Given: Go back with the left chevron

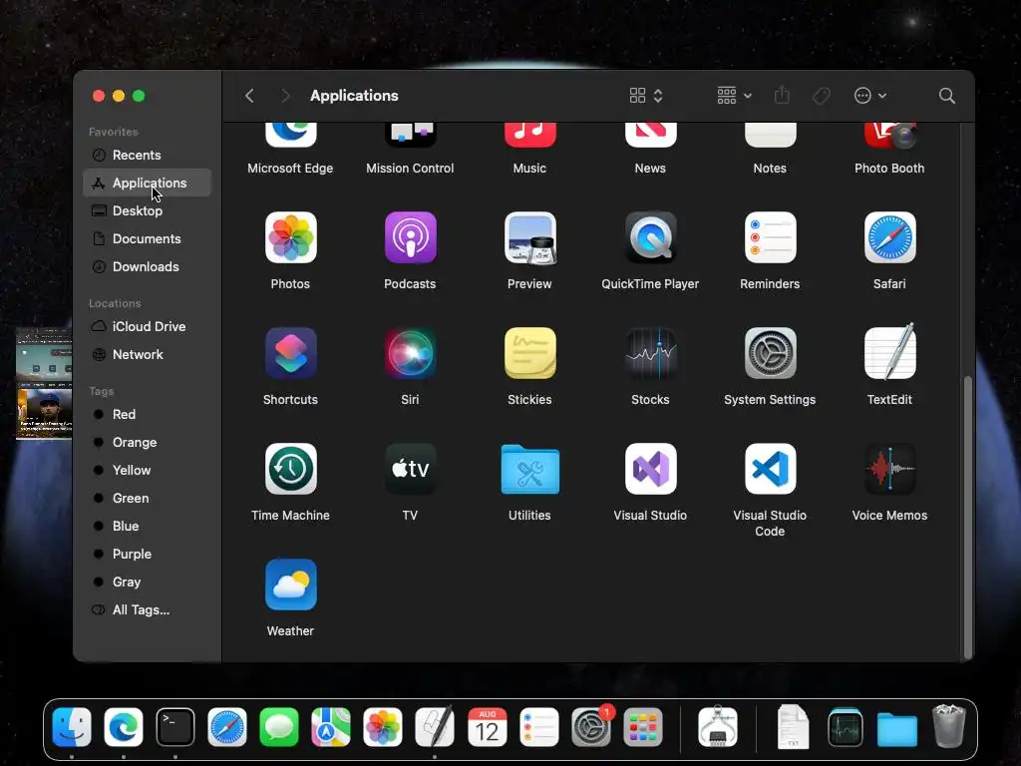Looking at the screenshot, I should click(x=249, y=96).
